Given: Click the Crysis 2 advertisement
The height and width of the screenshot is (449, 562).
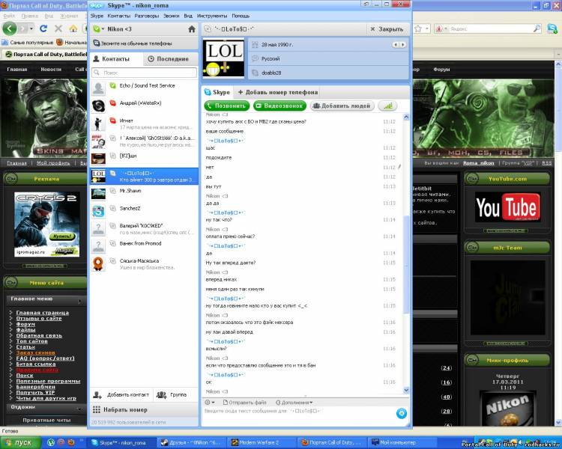Looking at the screenshot, I should coord(46,224).
